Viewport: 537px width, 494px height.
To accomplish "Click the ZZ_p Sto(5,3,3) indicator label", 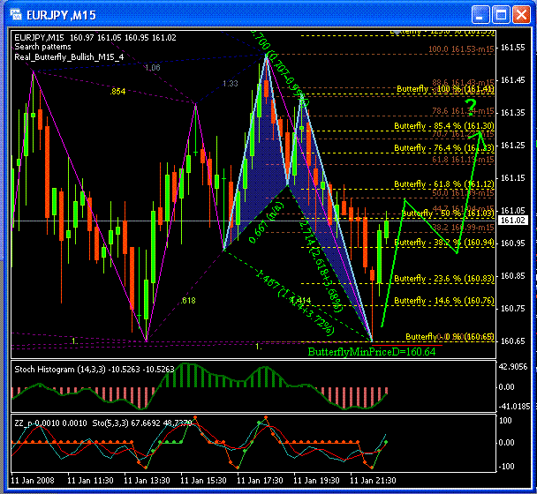I will pyautogui.click(x=102, y=423).
